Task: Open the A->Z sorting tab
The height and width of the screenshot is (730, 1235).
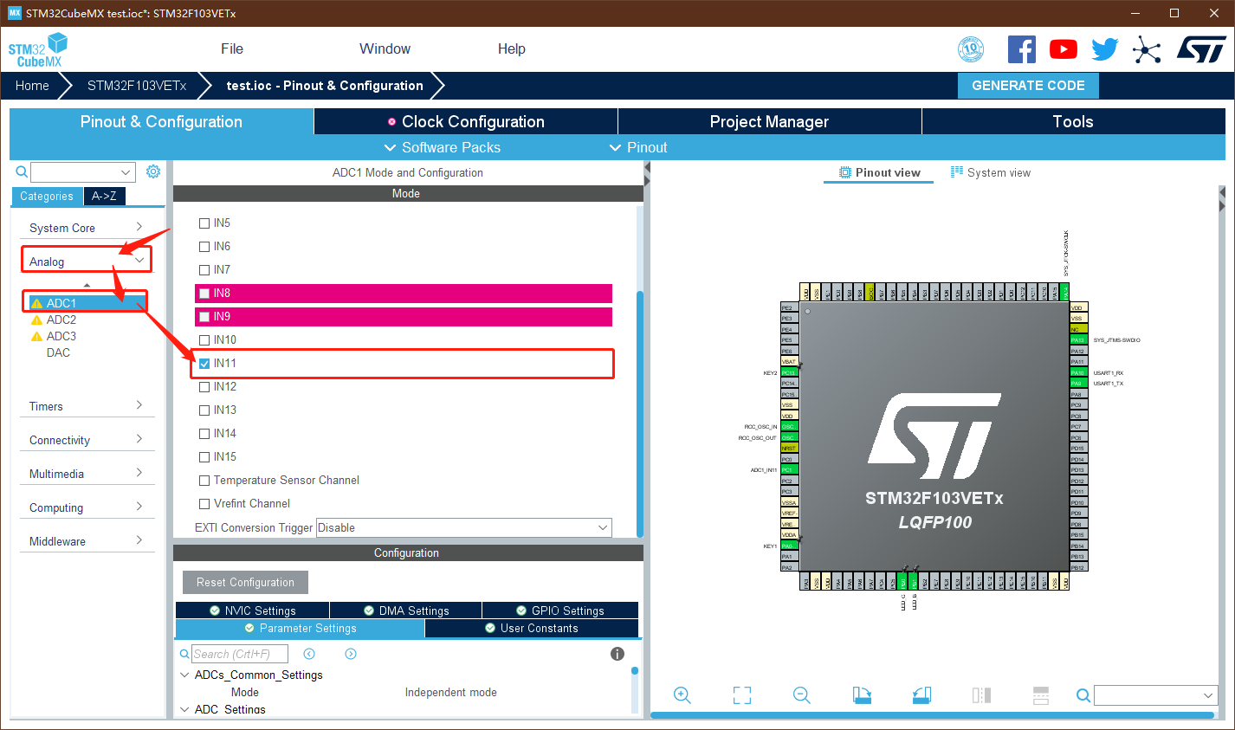Action: click(104, 197)
